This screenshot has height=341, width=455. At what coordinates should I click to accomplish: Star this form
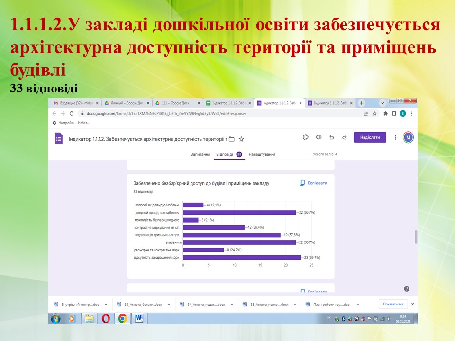point(241,139)
